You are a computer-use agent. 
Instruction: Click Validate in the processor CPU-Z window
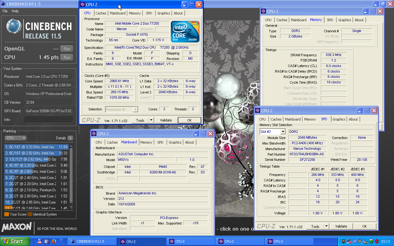click(x=166, y=120)
